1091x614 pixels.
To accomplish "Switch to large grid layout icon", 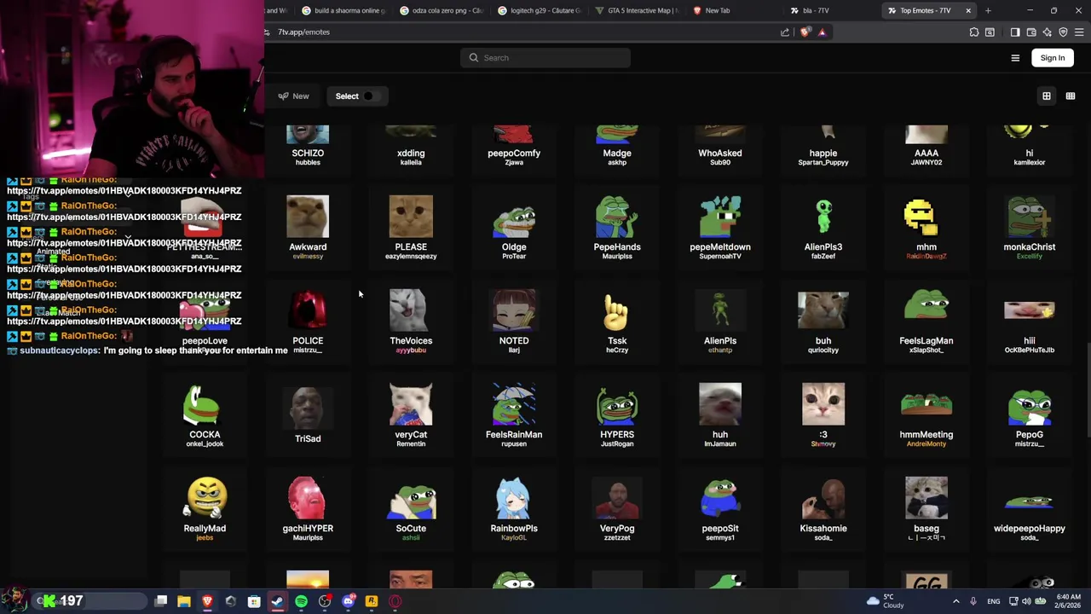I will [1047, 96].
